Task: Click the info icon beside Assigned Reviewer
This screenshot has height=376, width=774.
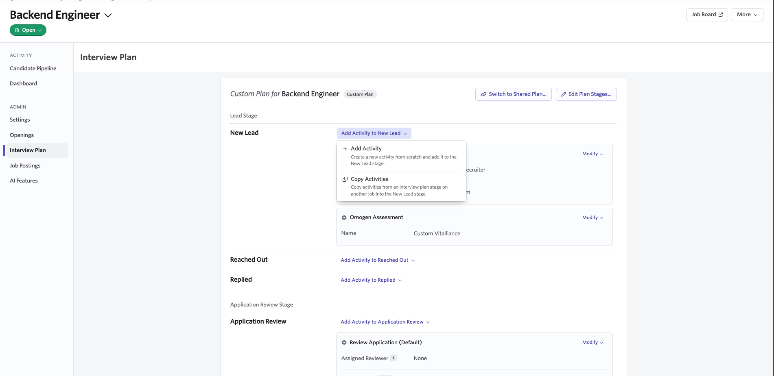Action: 394,358
